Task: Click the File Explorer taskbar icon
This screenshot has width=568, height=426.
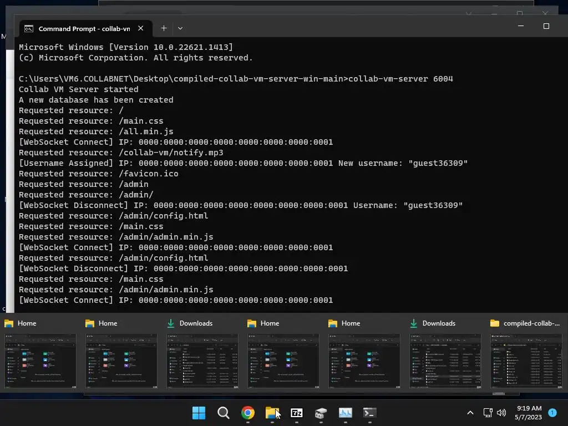Action: (x=272, y=413)
